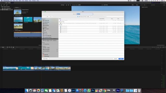
Task: Select the first clip in the timeline
Action: pos(10,68)
